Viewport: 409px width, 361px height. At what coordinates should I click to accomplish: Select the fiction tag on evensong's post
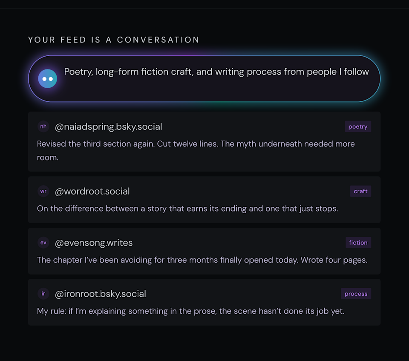tap(358, 243)
